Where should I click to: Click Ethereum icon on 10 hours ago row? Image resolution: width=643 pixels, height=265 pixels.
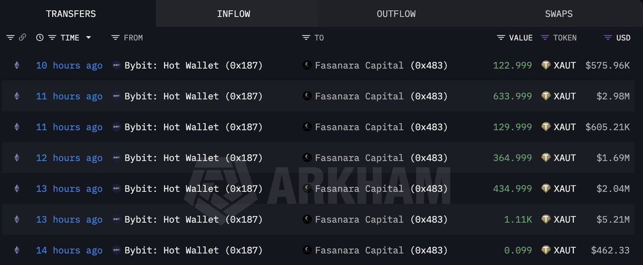coord(17,65)
